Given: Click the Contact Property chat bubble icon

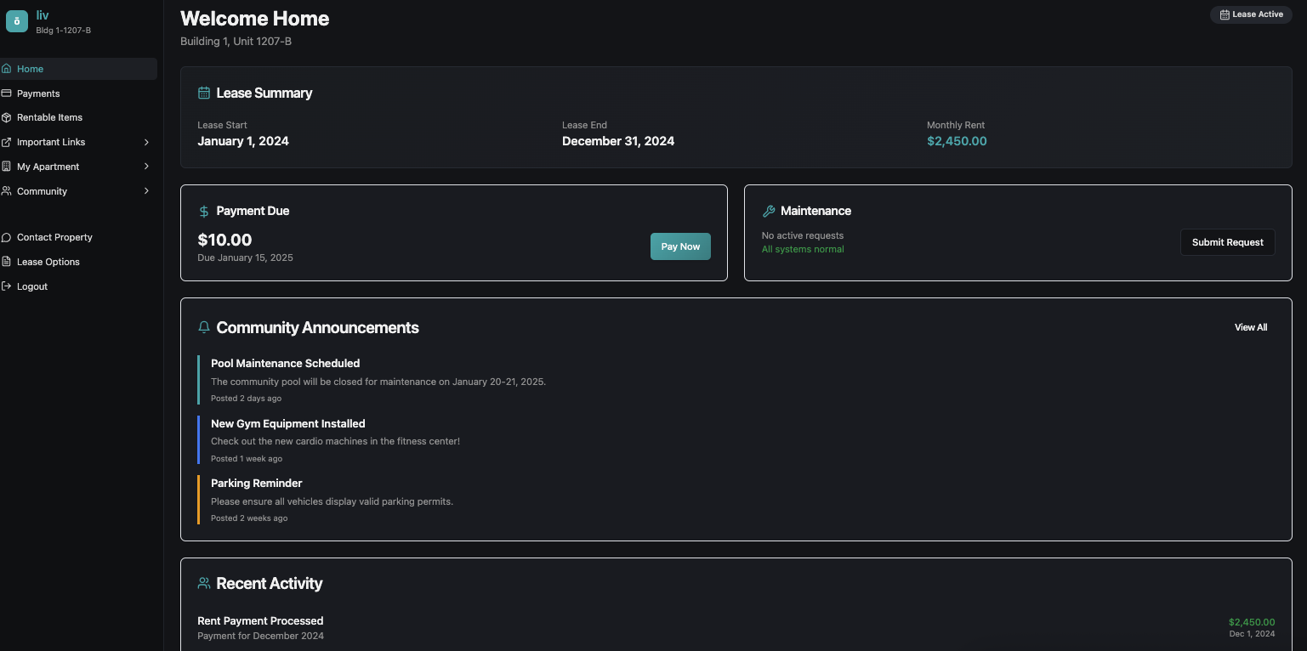Looking at the screenshot, I should click(7, 237).
